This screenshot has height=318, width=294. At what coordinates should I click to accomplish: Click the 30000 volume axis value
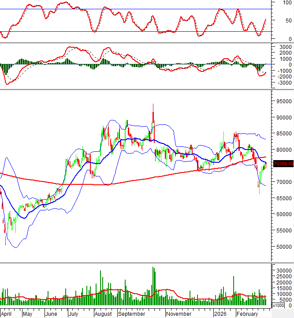pyautogui.click(x=284, y=270)
